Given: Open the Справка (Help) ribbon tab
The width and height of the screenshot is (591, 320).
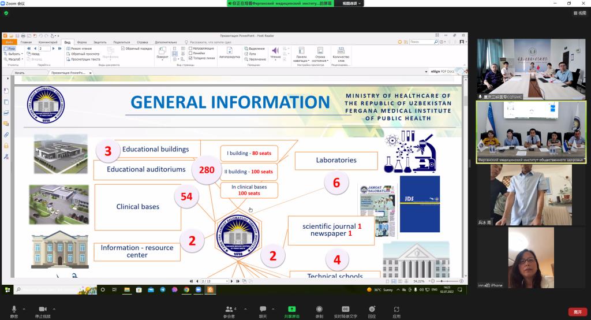Looking at the screenshot, I should (x=142, y=42).
